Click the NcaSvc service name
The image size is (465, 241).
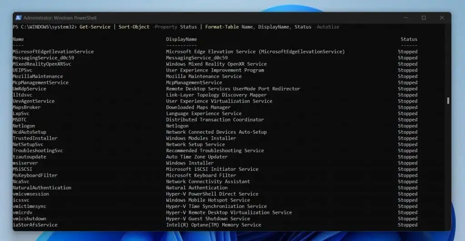[x=21, y=182]
